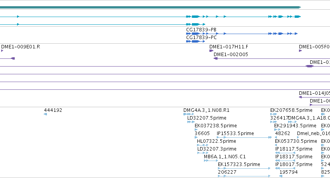Click the EK053730.5prime label
Viewport: 330px width, 178px height.
296,141
